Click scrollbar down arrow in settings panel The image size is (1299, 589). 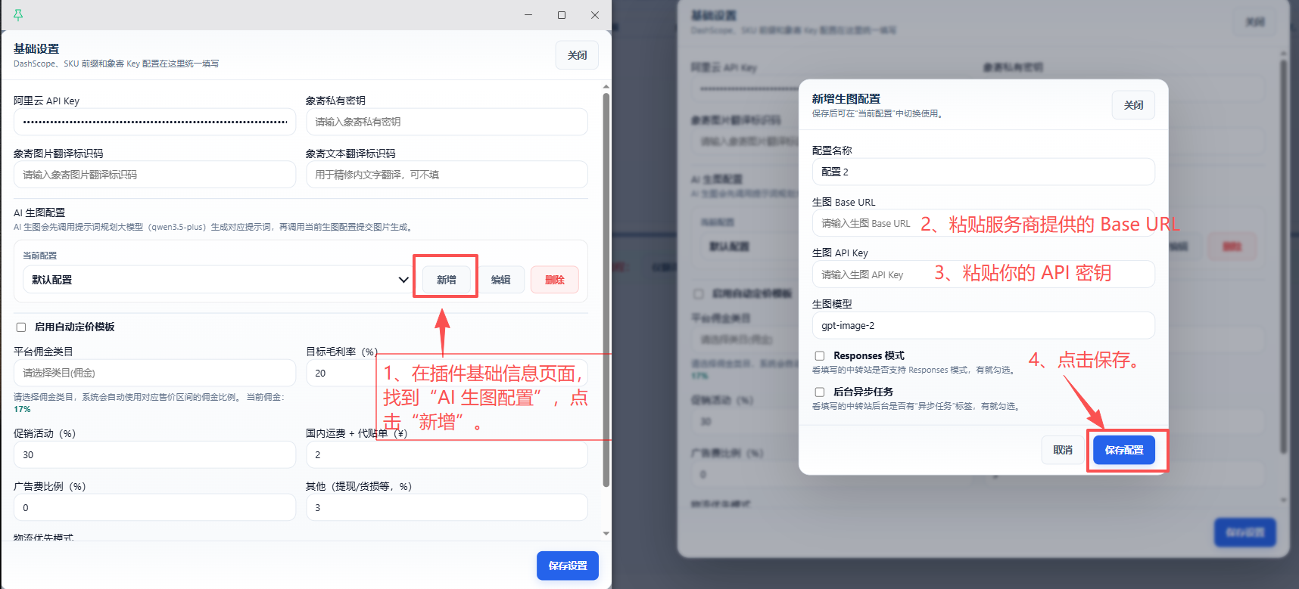606,533
